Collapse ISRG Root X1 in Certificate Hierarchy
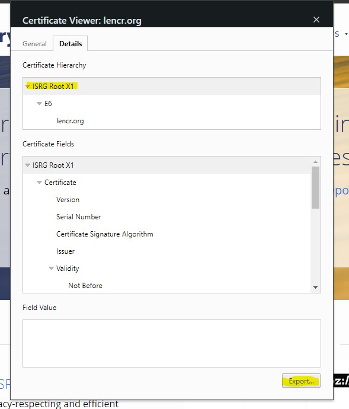The width and height of the screenshot is (349, 409). pyautogui.click(x=28, y=86)
